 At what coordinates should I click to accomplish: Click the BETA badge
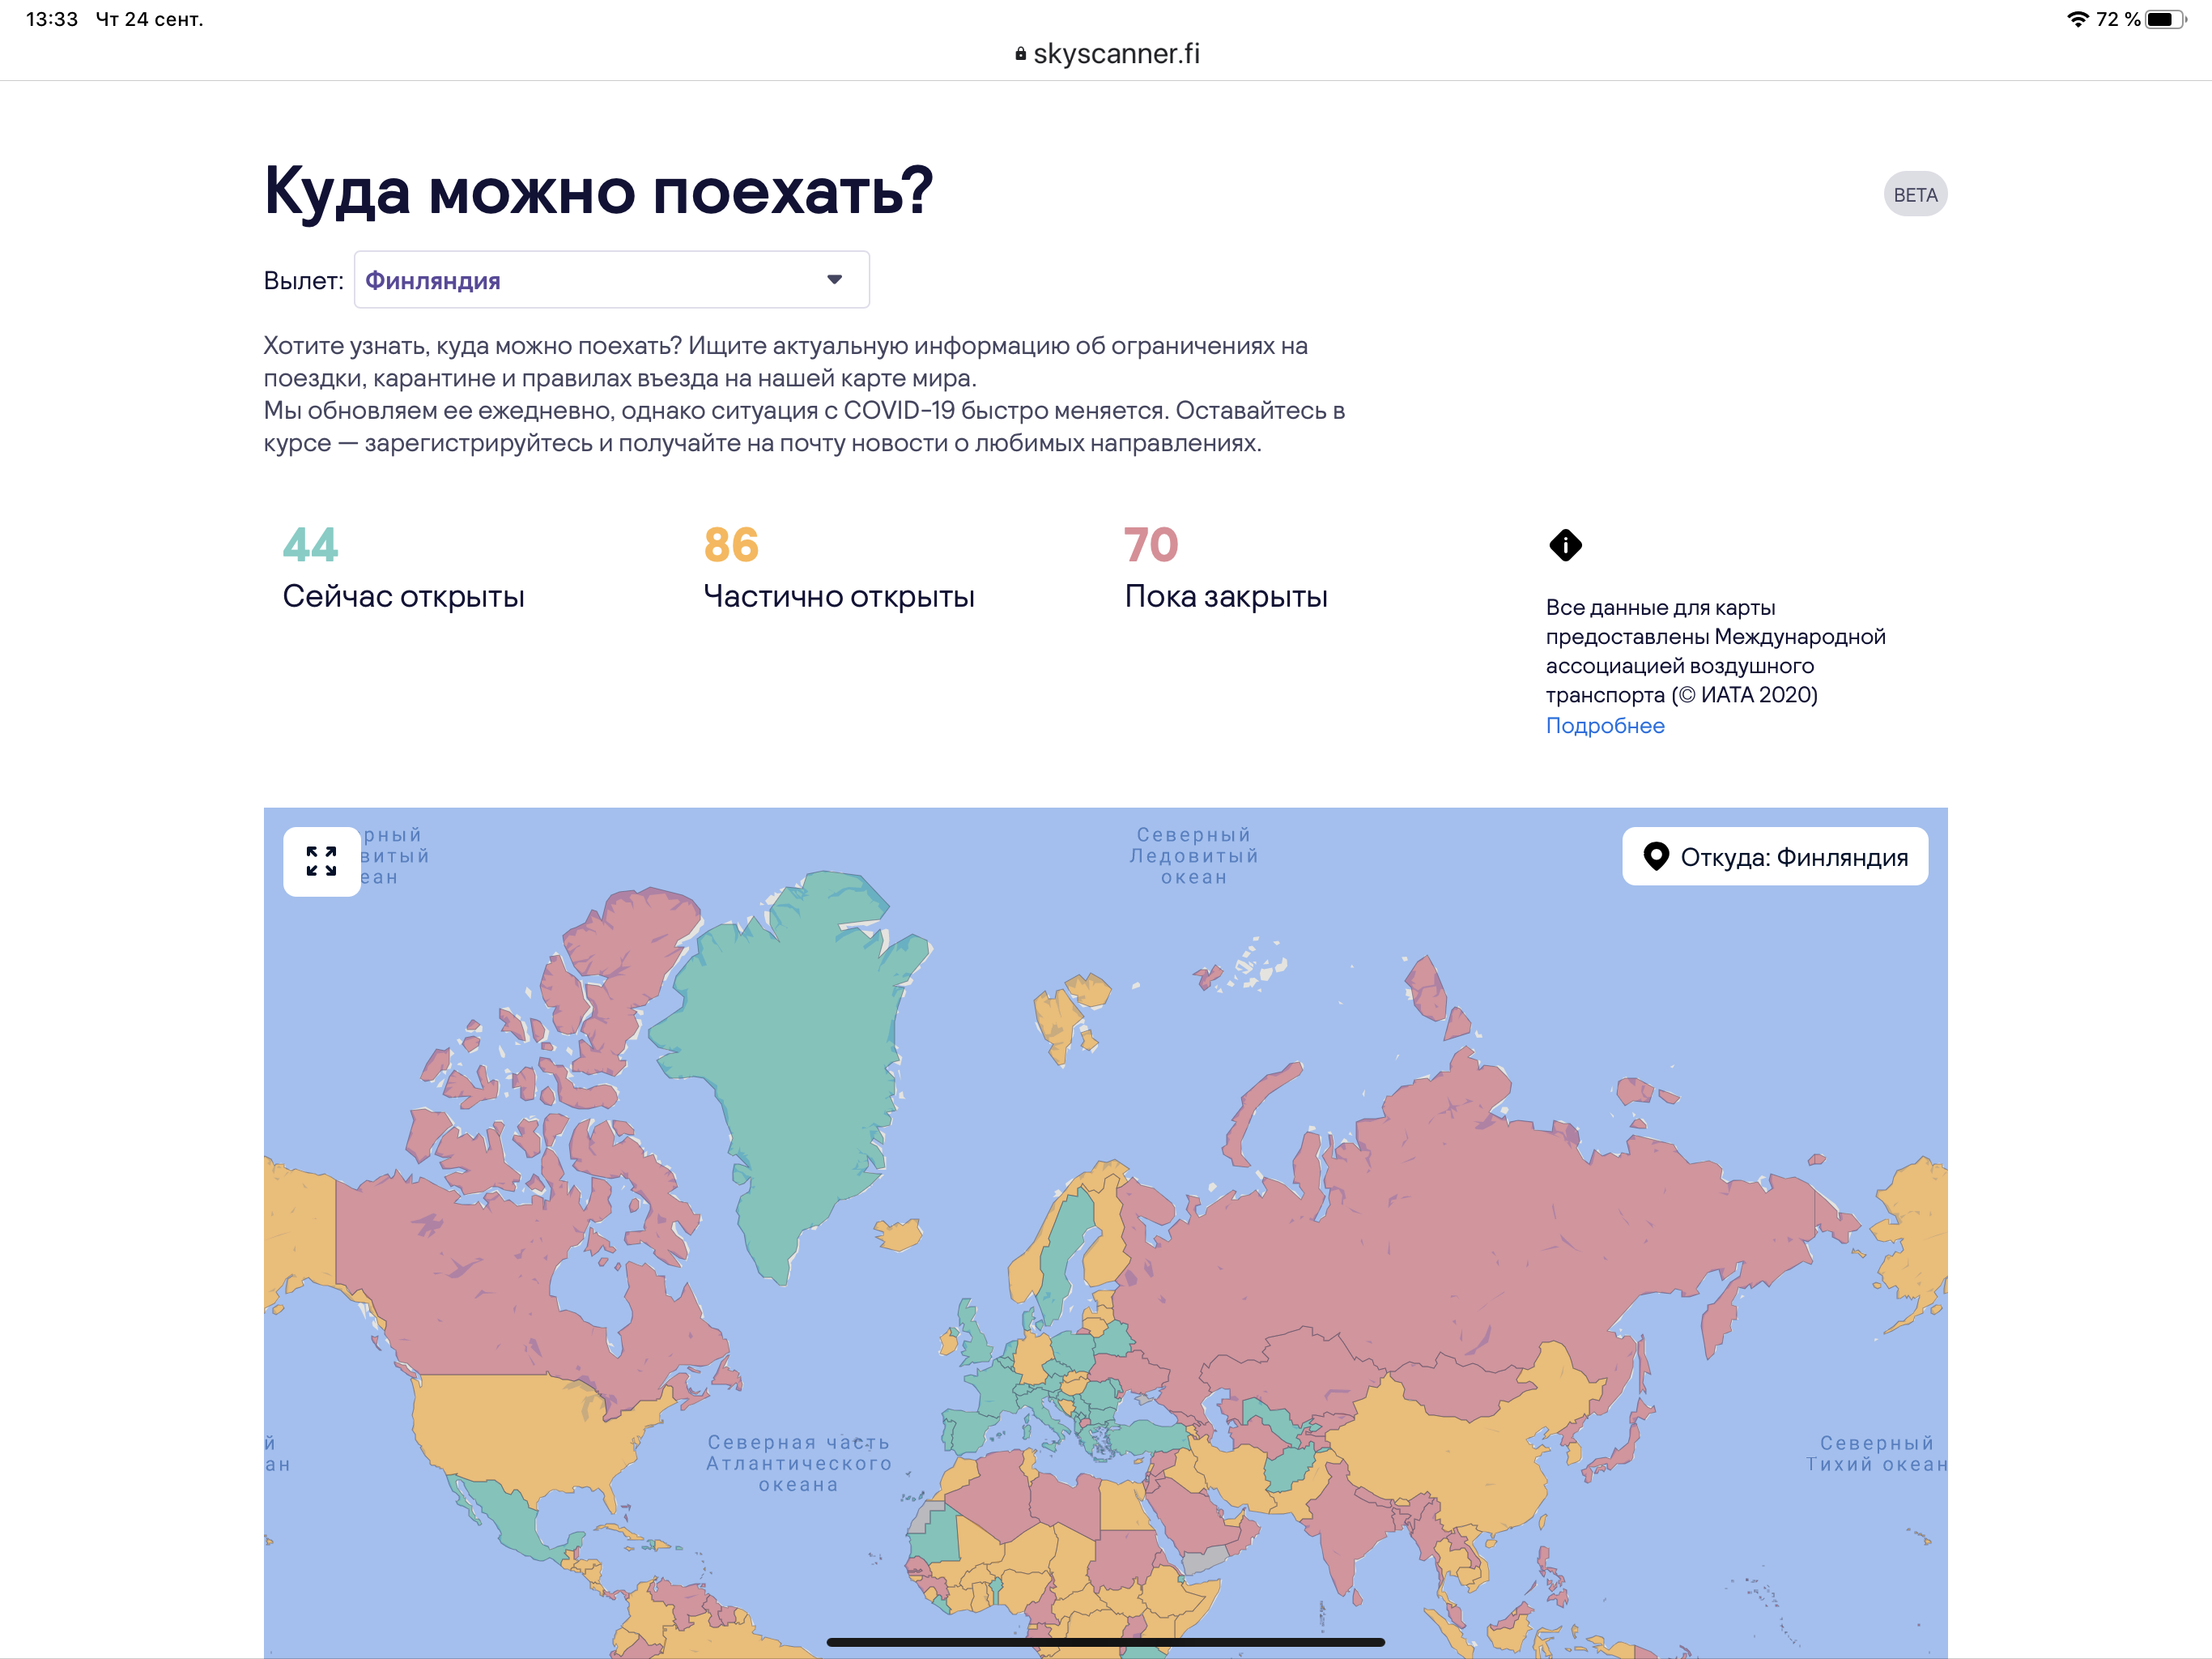click(x=1915, y=195)
